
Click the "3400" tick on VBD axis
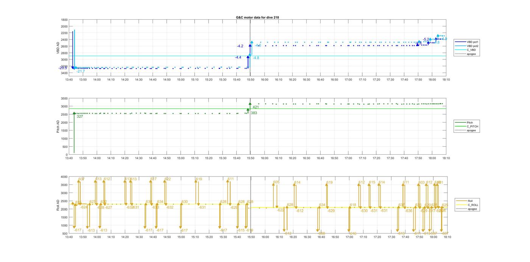click(64, 73)
